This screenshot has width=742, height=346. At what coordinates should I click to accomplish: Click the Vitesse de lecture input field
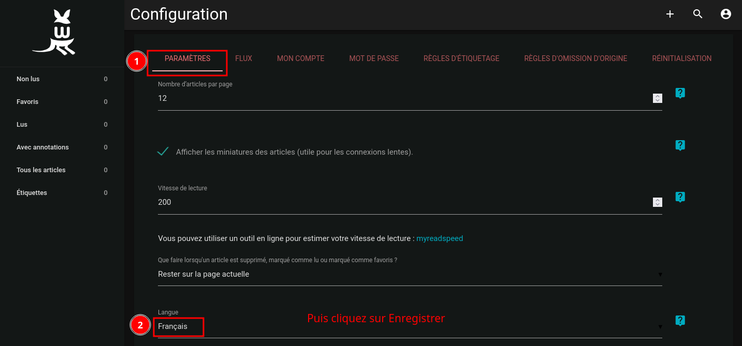click(x=404, y=202)
